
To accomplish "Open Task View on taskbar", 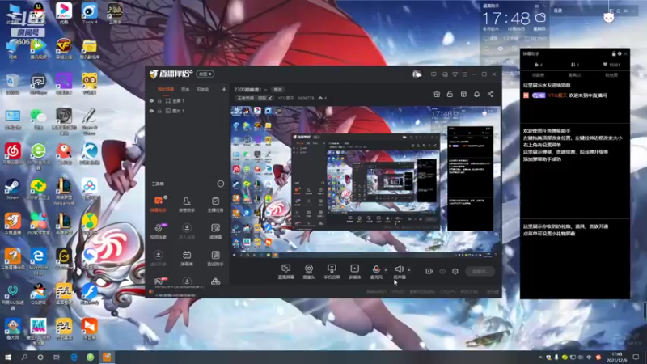I will pos(56,357).
